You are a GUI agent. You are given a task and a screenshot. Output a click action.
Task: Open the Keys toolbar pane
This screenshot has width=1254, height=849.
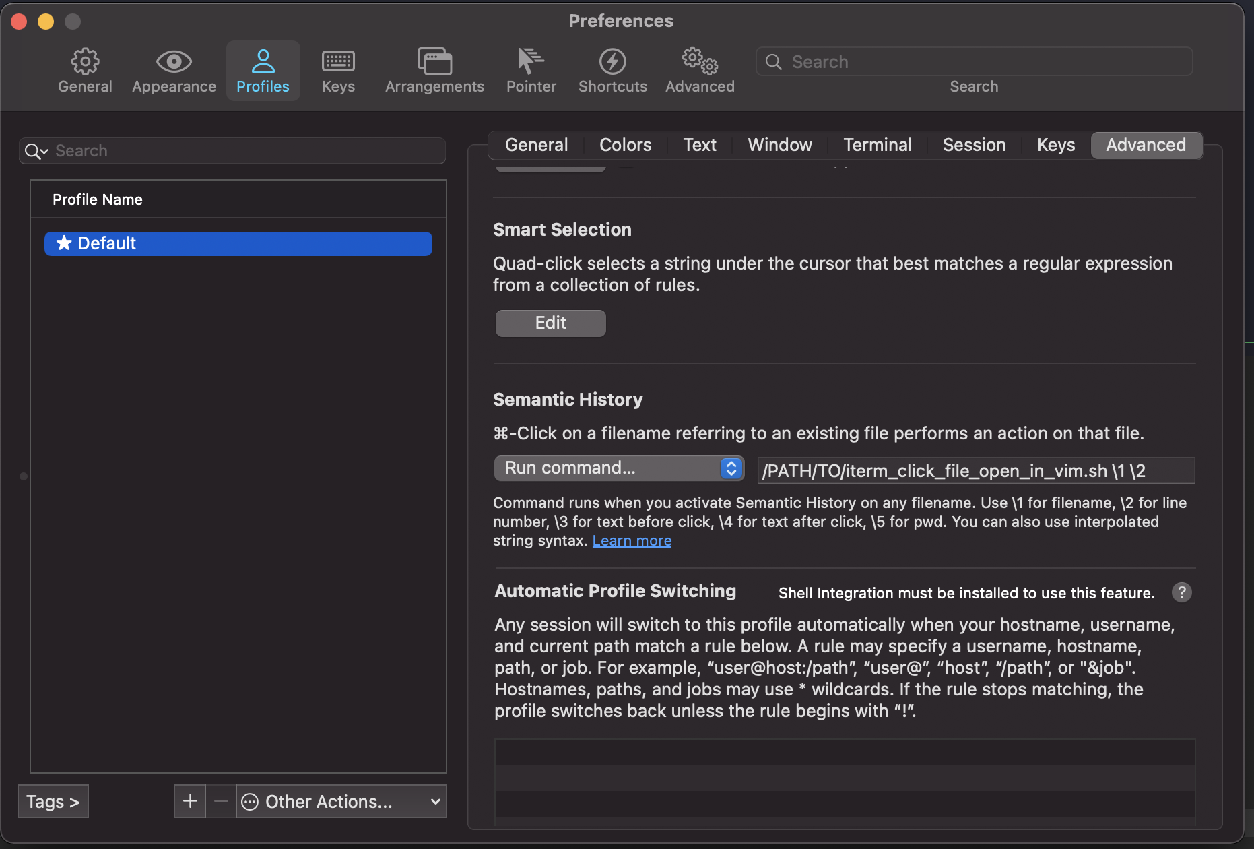pyautogui.click(x=338, y=71)
